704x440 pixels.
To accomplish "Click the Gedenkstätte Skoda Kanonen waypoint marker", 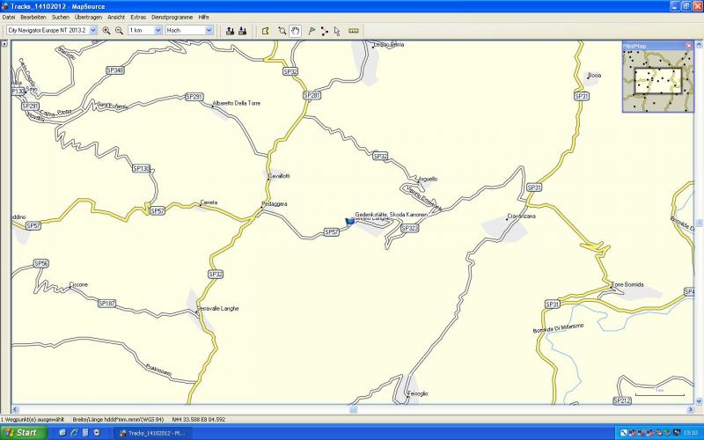I will click(x=349, y=223).
